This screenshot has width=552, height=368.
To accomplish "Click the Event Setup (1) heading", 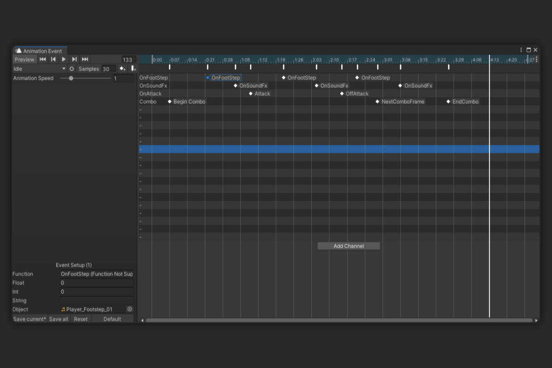I will click(74, 265).
